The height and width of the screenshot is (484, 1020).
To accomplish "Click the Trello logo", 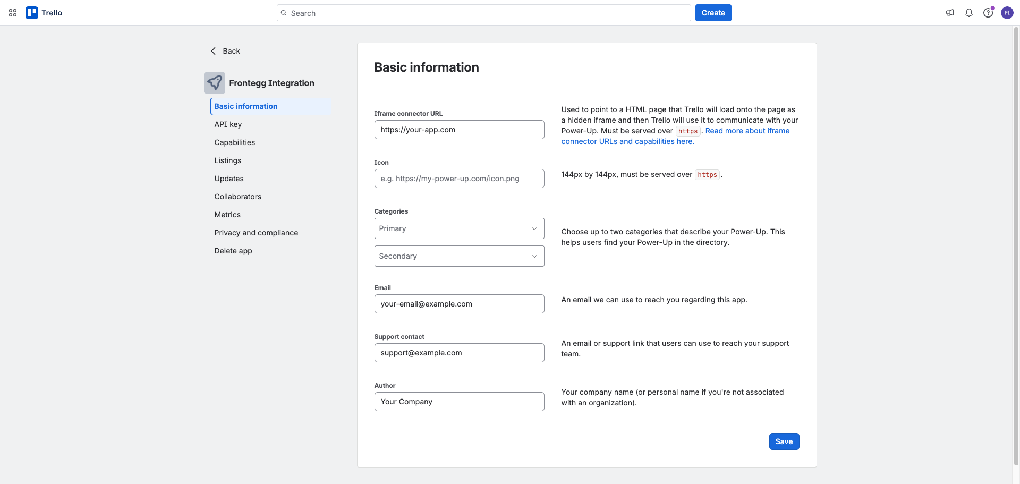I will pyautogui.click(x=32, y=13).
